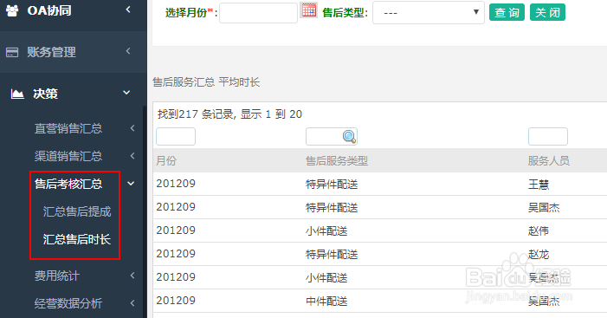Select the row with 王慧

(x=380, y=184)
